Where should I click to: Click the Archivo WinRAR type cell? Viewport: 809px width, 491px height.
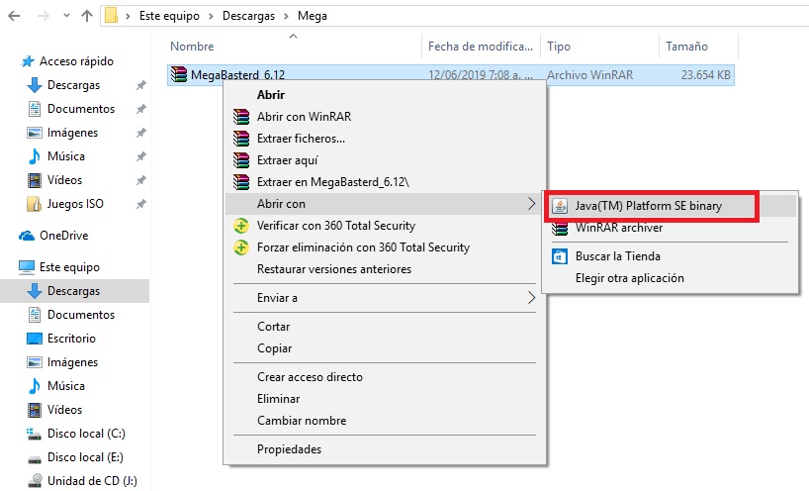point(589,75)
